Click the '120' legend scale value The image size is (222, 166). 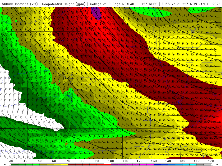tap(140, 161)
